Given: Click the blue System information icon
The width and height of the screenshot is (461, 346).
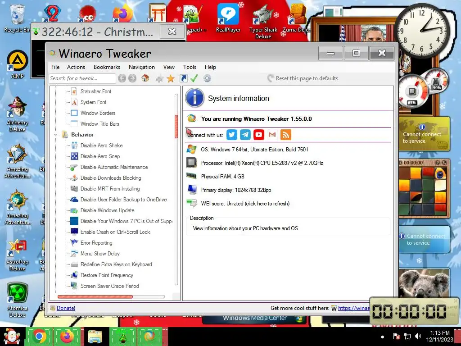Looking at the screenshot, I should (194, 98).
